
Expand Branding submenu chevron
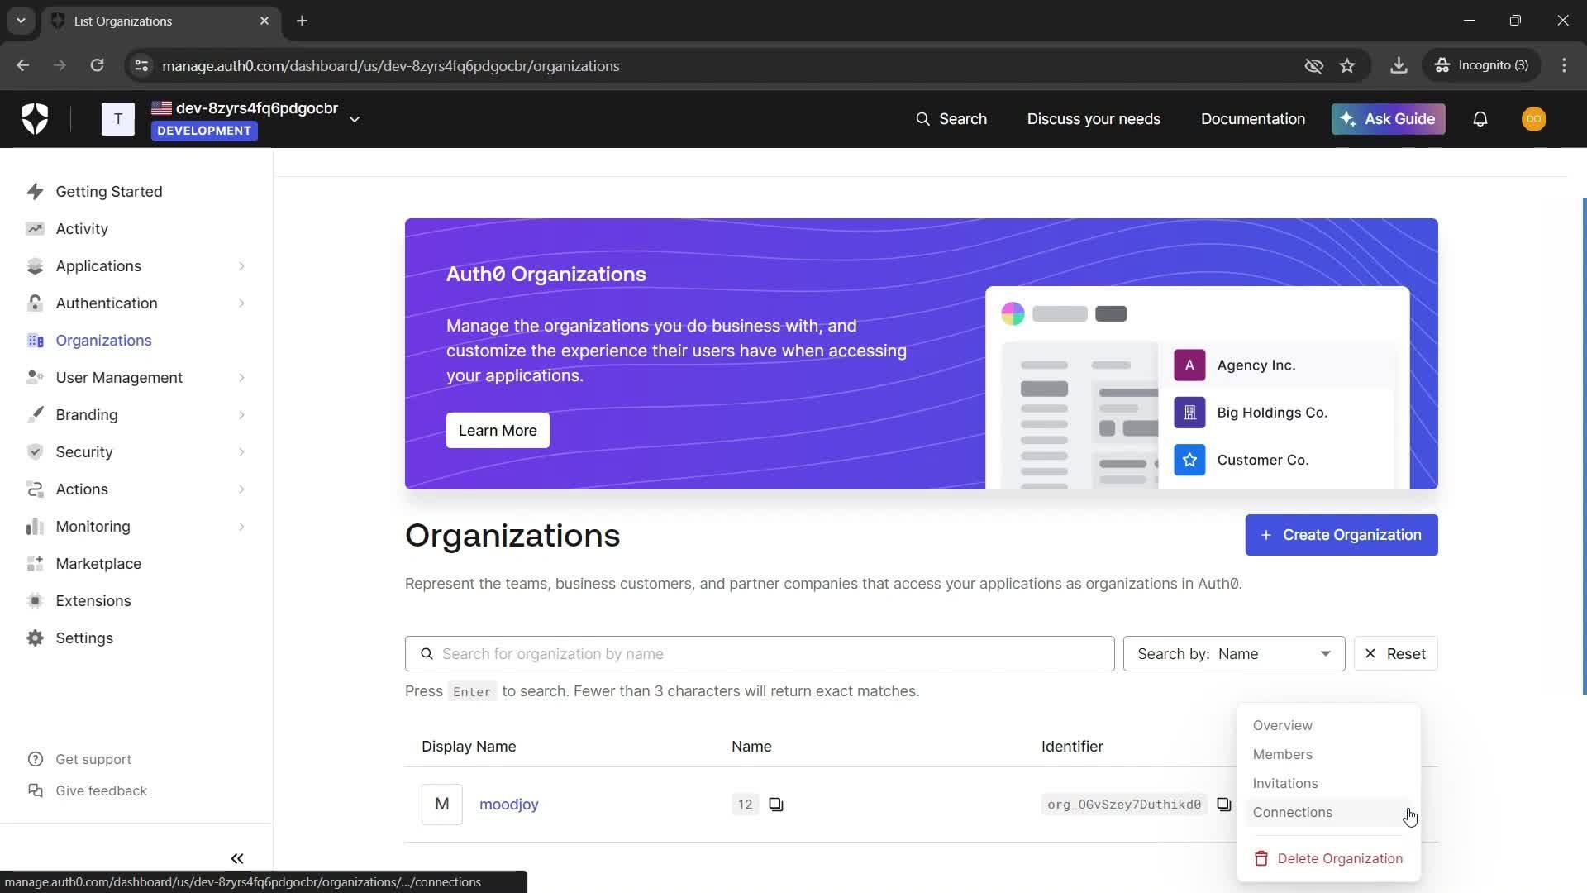tap(241, 415)
